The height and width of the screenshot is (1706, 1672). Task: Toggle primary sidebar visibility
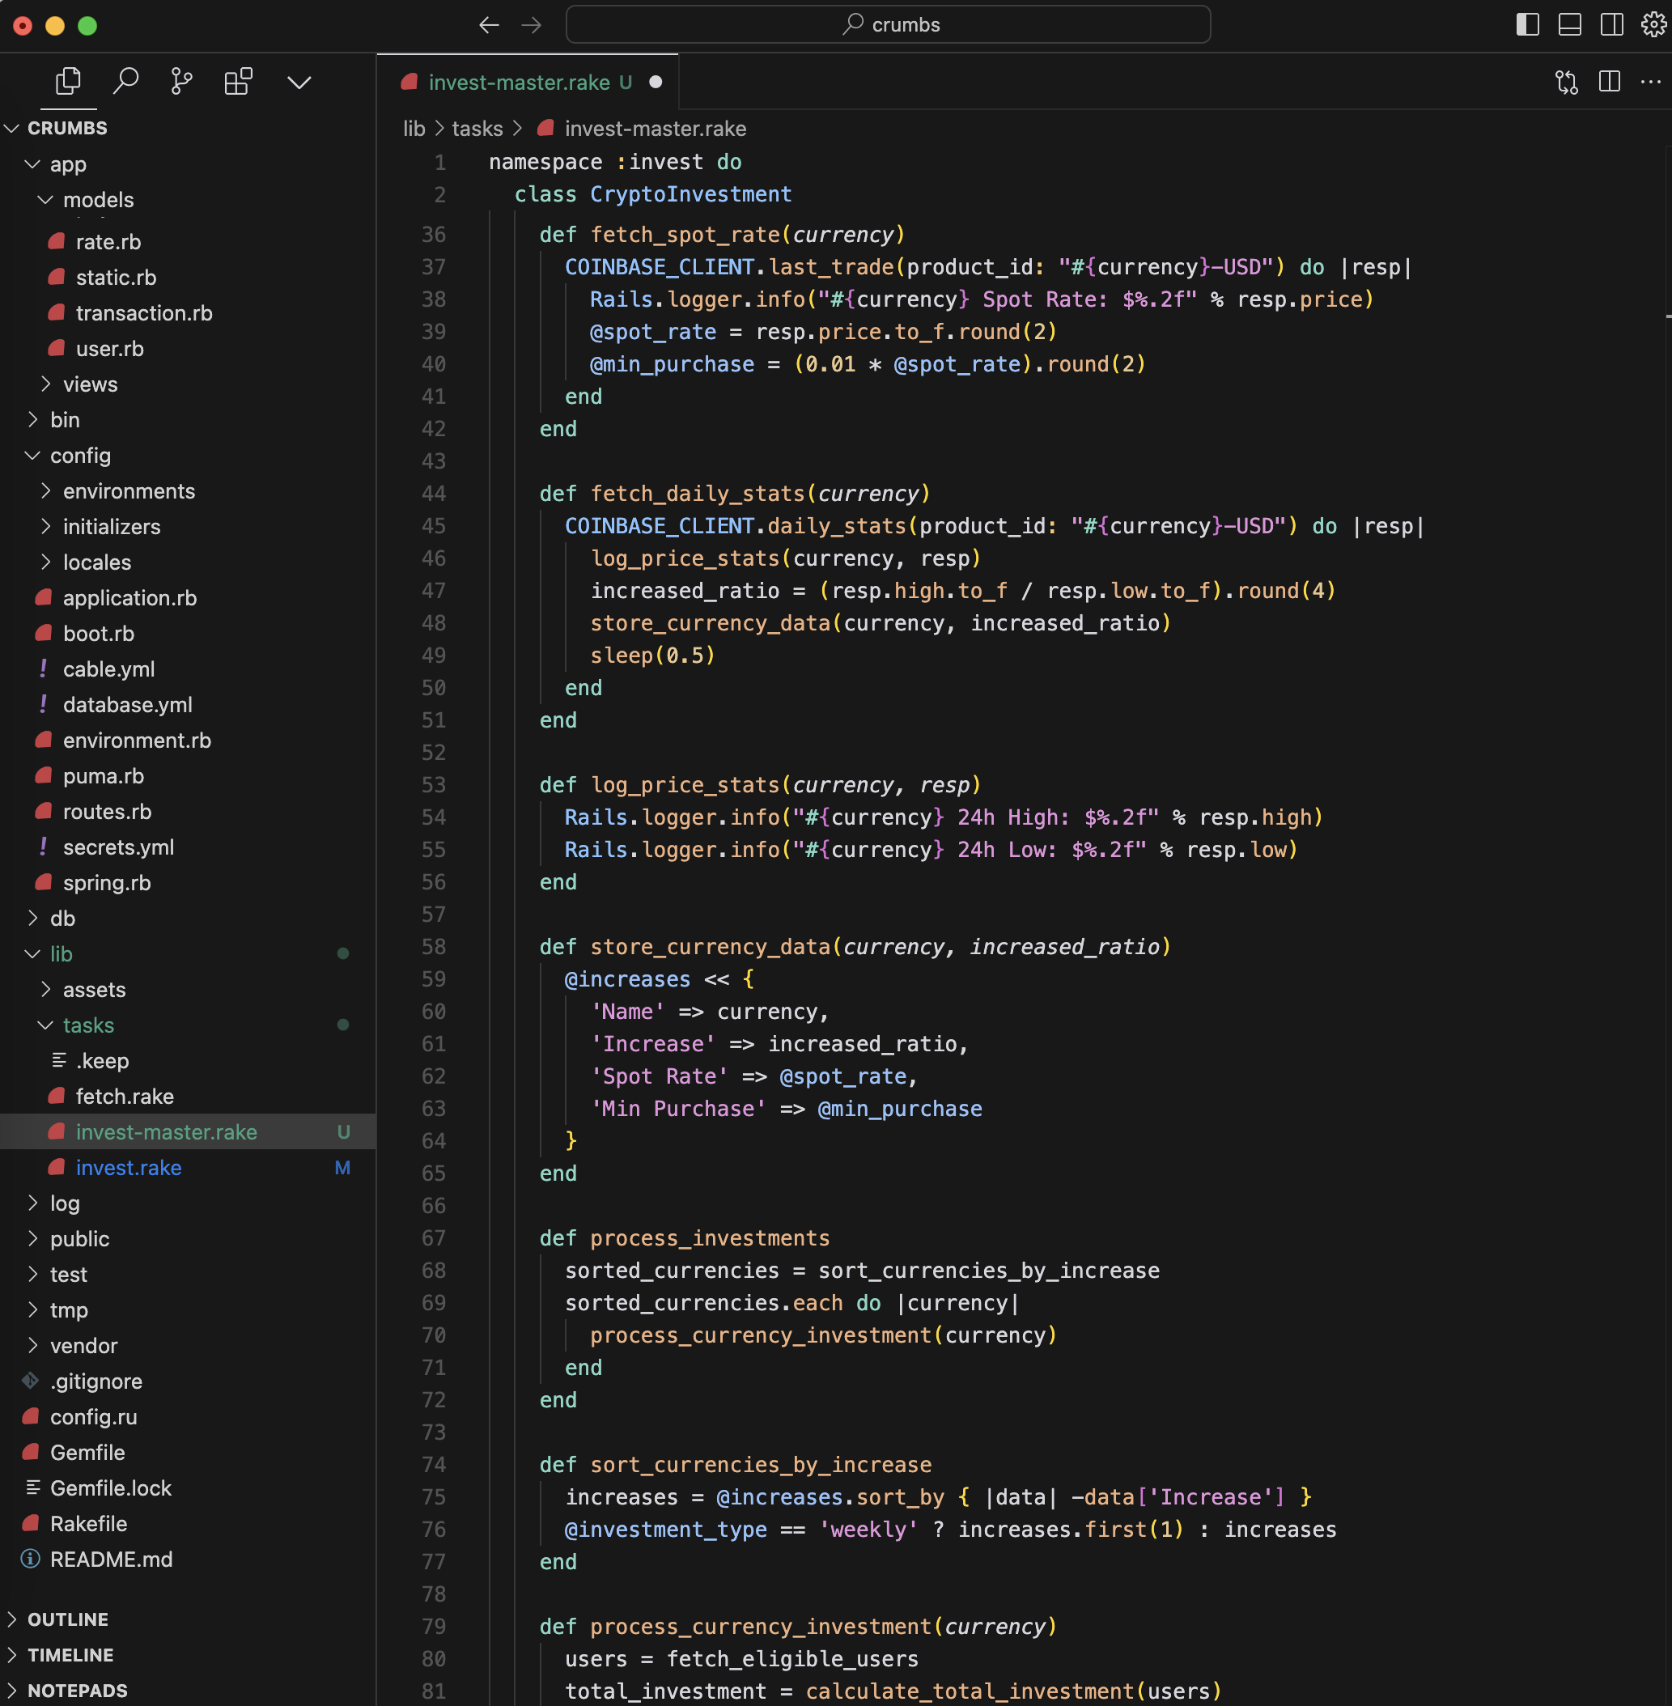pyautogui.click(x=1527, y=24)
